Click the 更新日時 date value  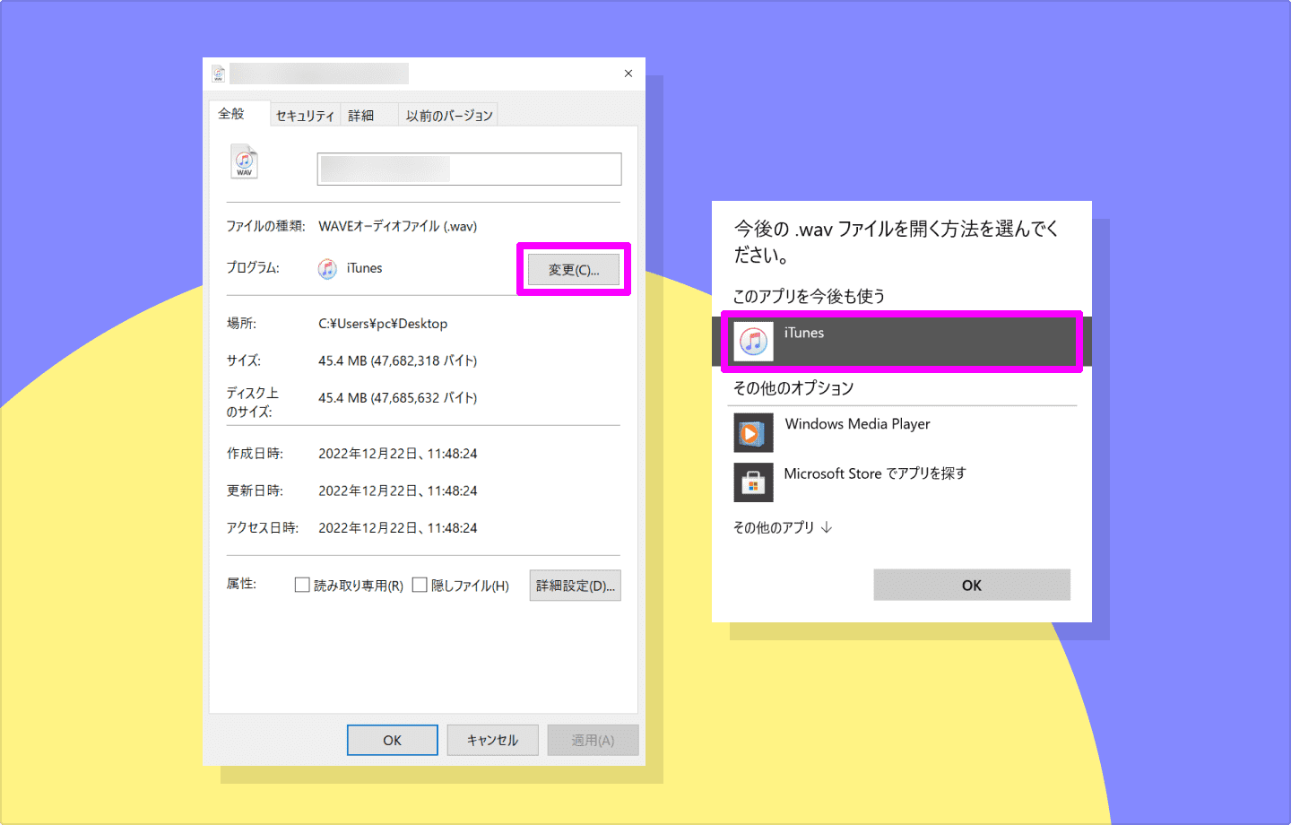398,491
